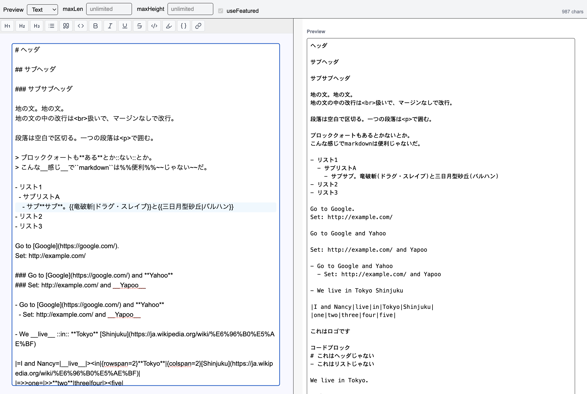
Task: Toggle bold formatting
Action: point(95,26)
